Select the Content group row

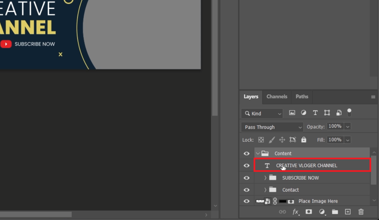click(312, 153)
